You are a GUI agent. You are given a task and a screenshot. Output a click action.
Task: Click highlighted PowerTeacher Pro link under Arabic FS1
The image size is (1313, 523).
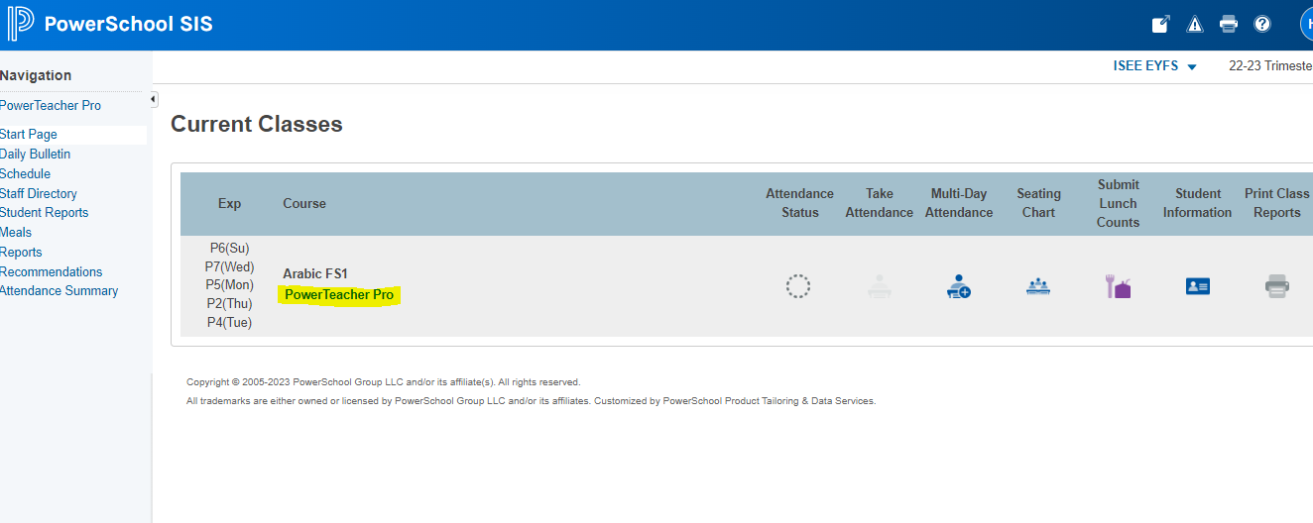tap(339, 295)
